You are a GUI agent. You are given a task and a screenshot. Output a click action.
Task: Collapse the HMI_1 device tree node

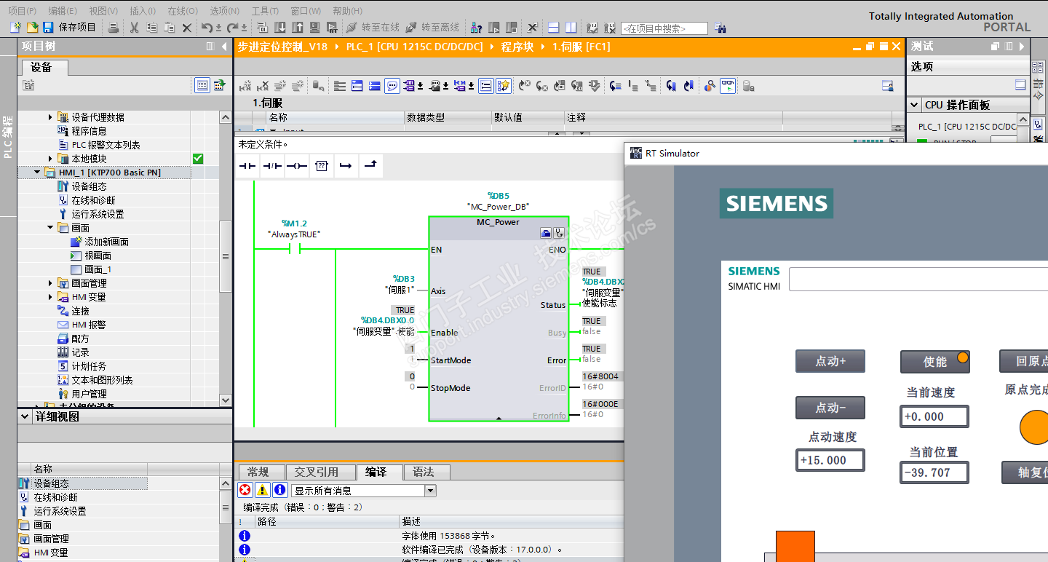point(37,173)
